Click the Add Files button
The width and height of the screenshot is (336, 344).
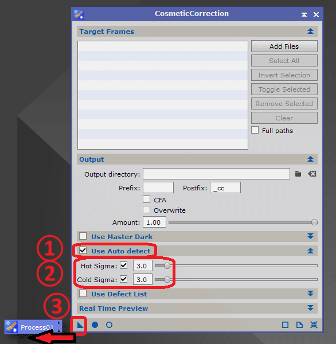(x=284, y=46)
